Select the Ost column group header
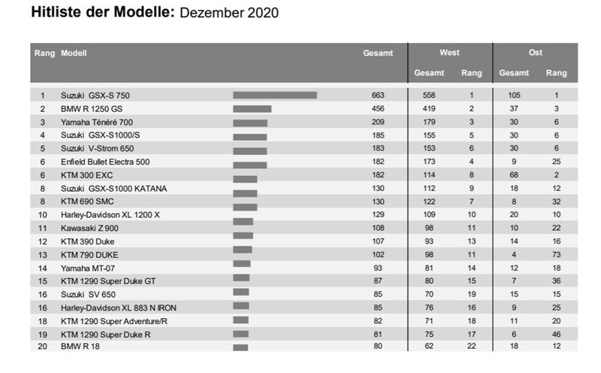The image size is (601, 373). tap(535, 53)
